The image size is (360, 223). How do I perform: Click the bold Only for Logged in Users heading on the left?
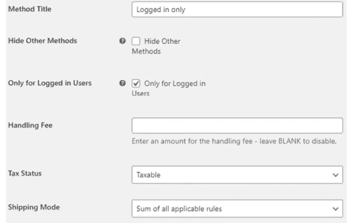tap(50, 83)
